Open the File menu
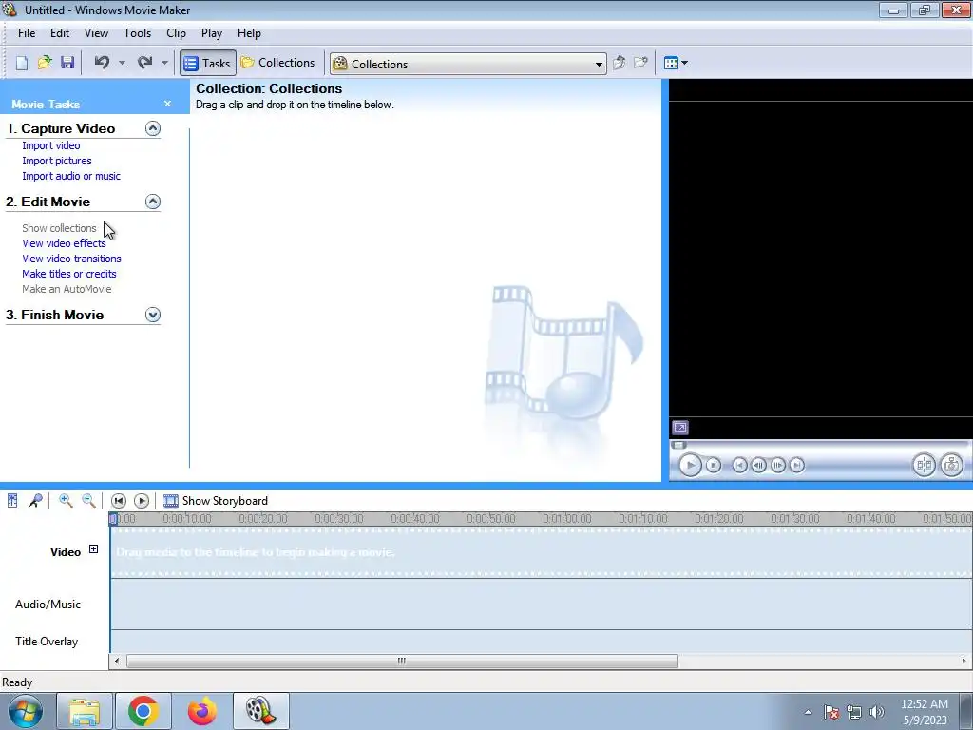The width and height of the screenshot is (973, 730). click(x=27, y=33)
